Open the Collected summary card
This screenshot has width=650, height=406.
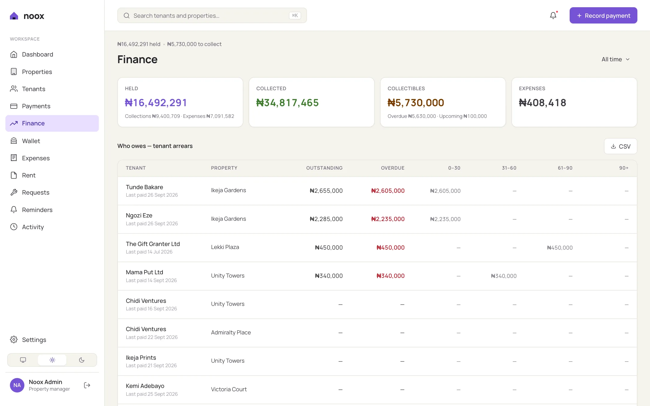311,102
